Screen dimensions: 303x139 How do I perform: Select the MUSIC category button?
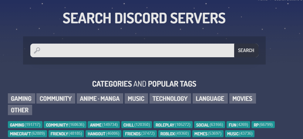tap(136, 98)
